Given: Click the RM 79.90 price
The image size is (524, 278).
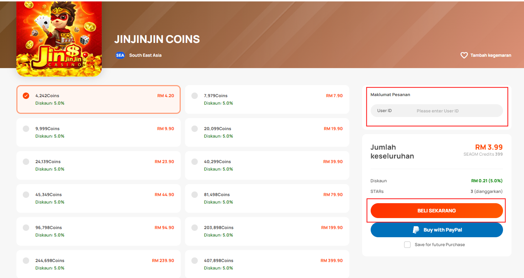Looking at the screenshot, I should (333, 195).
